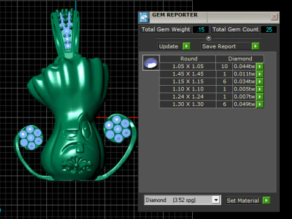Select the 1.05 X 1.05 size cell
Image resolution: width=292 pixels, height=219 pixels.
187,66
